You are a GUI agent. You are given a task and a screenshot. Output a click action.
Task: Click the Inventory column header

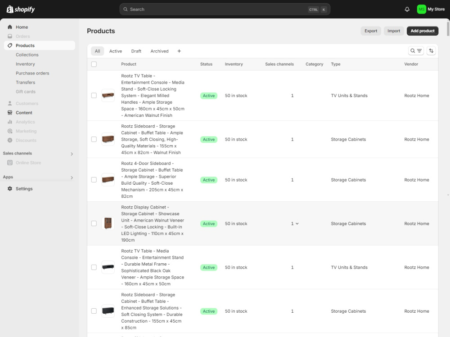click(234, 64)
